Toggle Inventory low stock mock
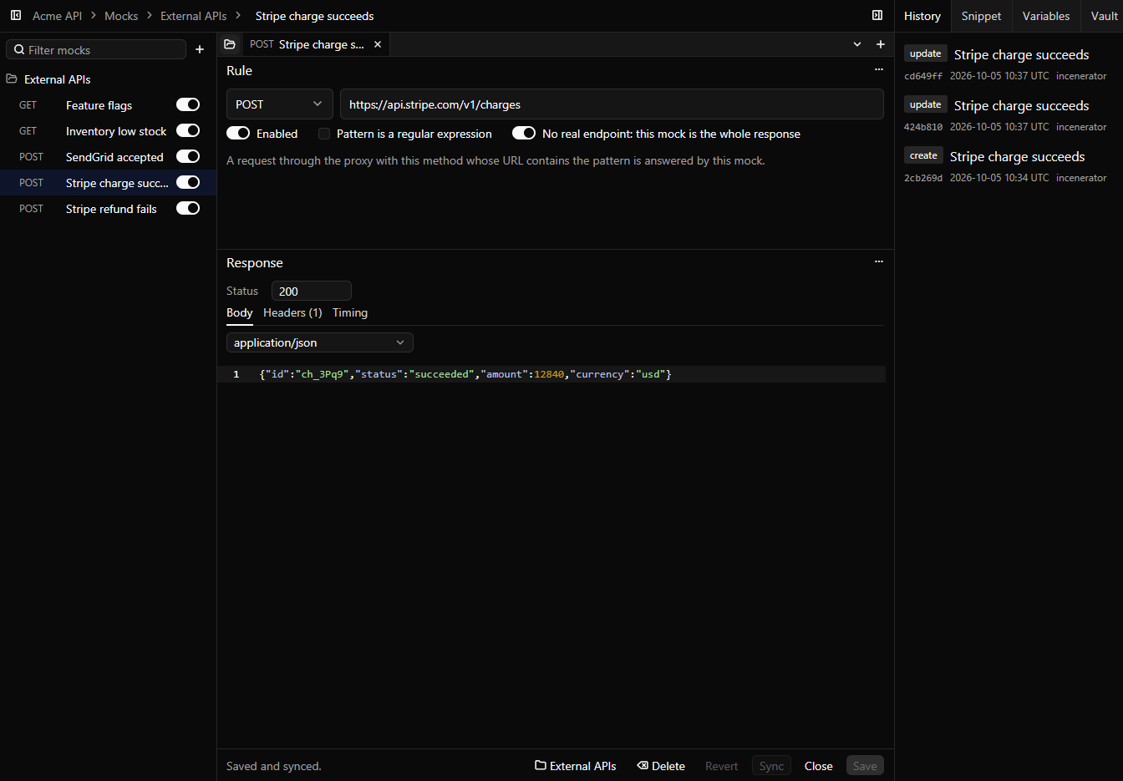The image size is (1123, 781). (x=188, y=130)
